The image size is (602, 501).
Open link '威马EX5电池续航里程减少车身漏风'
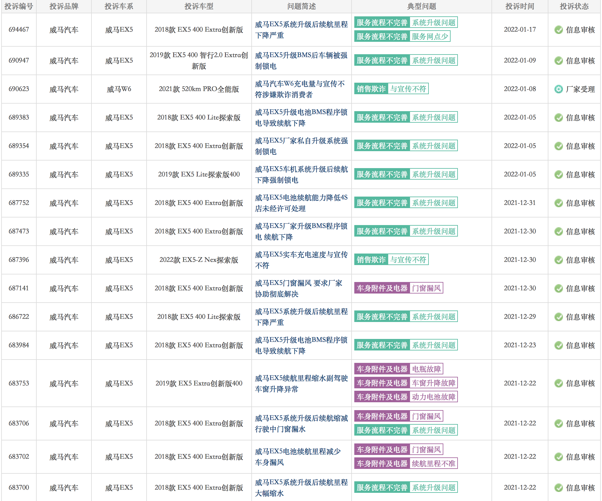(x=298, y=457)
